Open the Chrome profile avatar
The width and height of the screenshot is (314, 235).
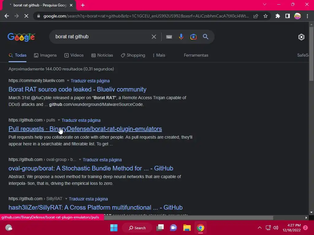[x=297, y=16]
